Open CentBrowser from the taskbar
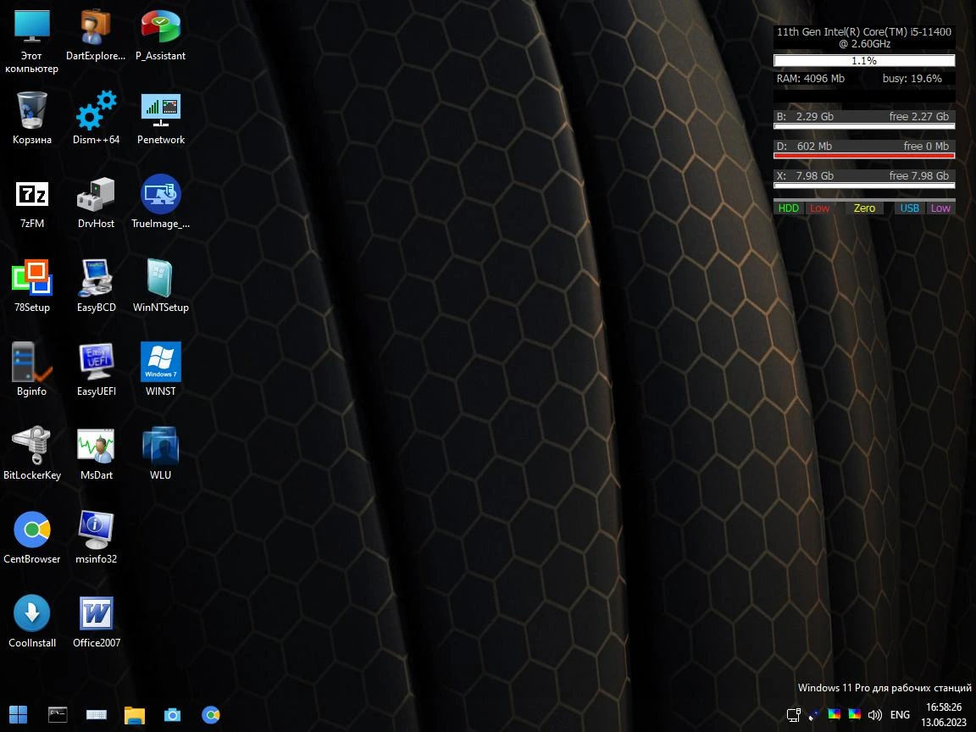Viewport: 976px width, 732px height. tap(211, 715)
